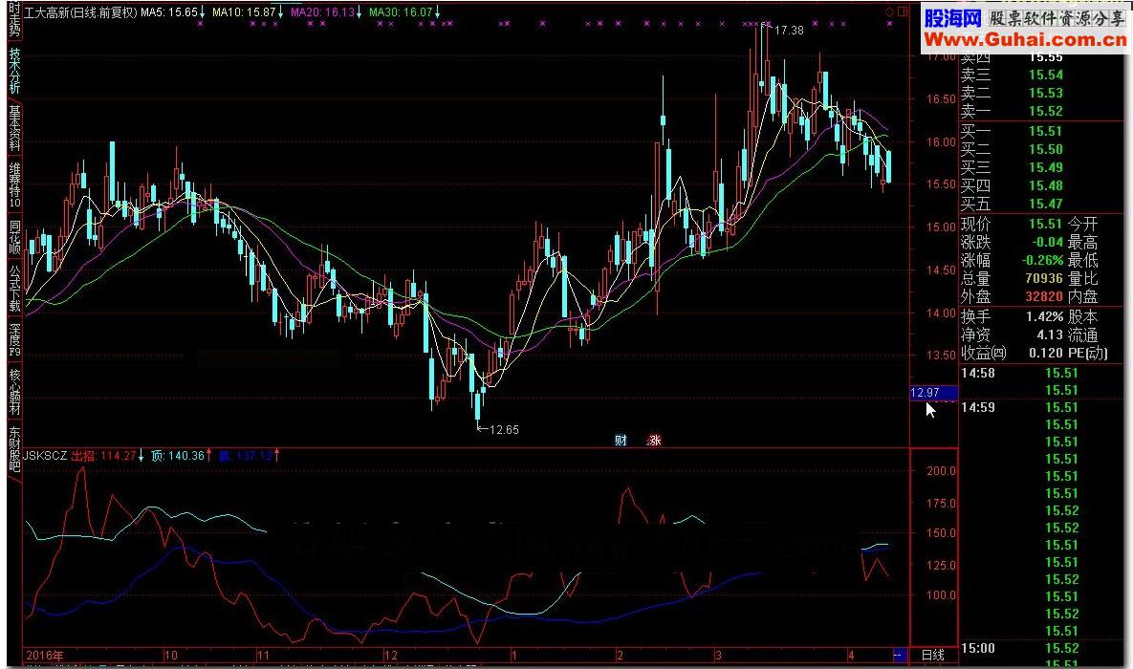
Task: Click the 收益(四) 0.120 quote row
Action: click(1012, 354)
